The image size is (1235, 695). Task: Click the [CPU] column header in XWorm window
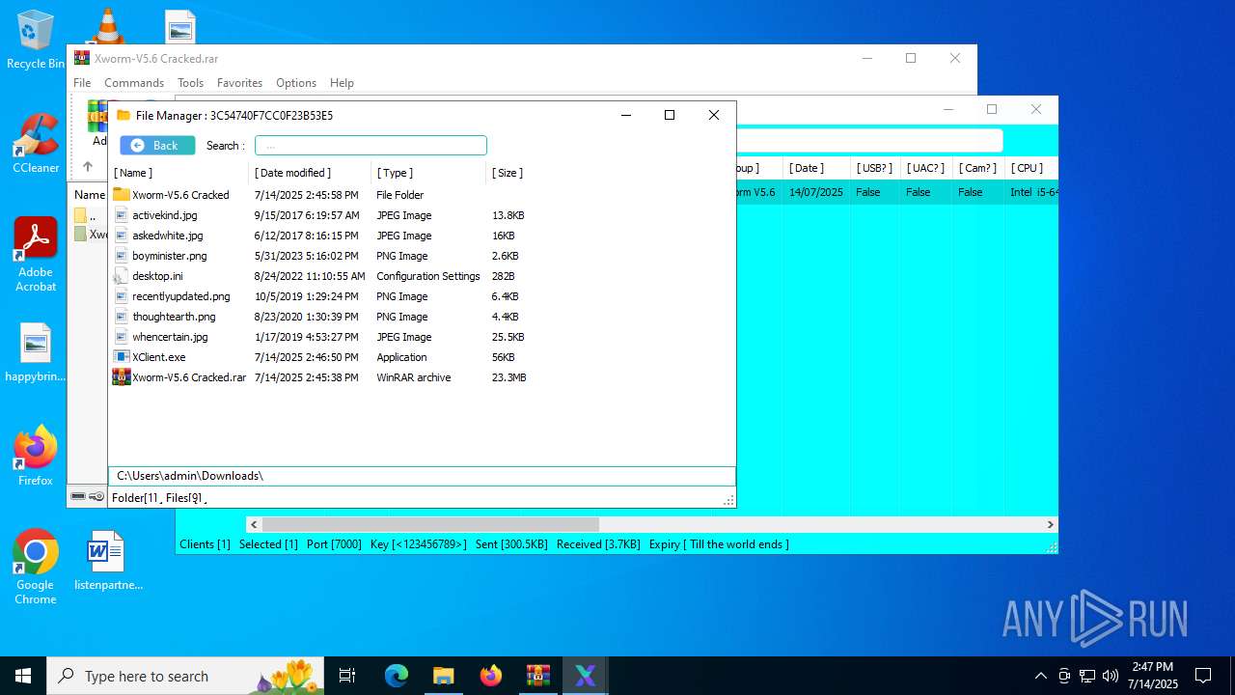click(1027, 168)
